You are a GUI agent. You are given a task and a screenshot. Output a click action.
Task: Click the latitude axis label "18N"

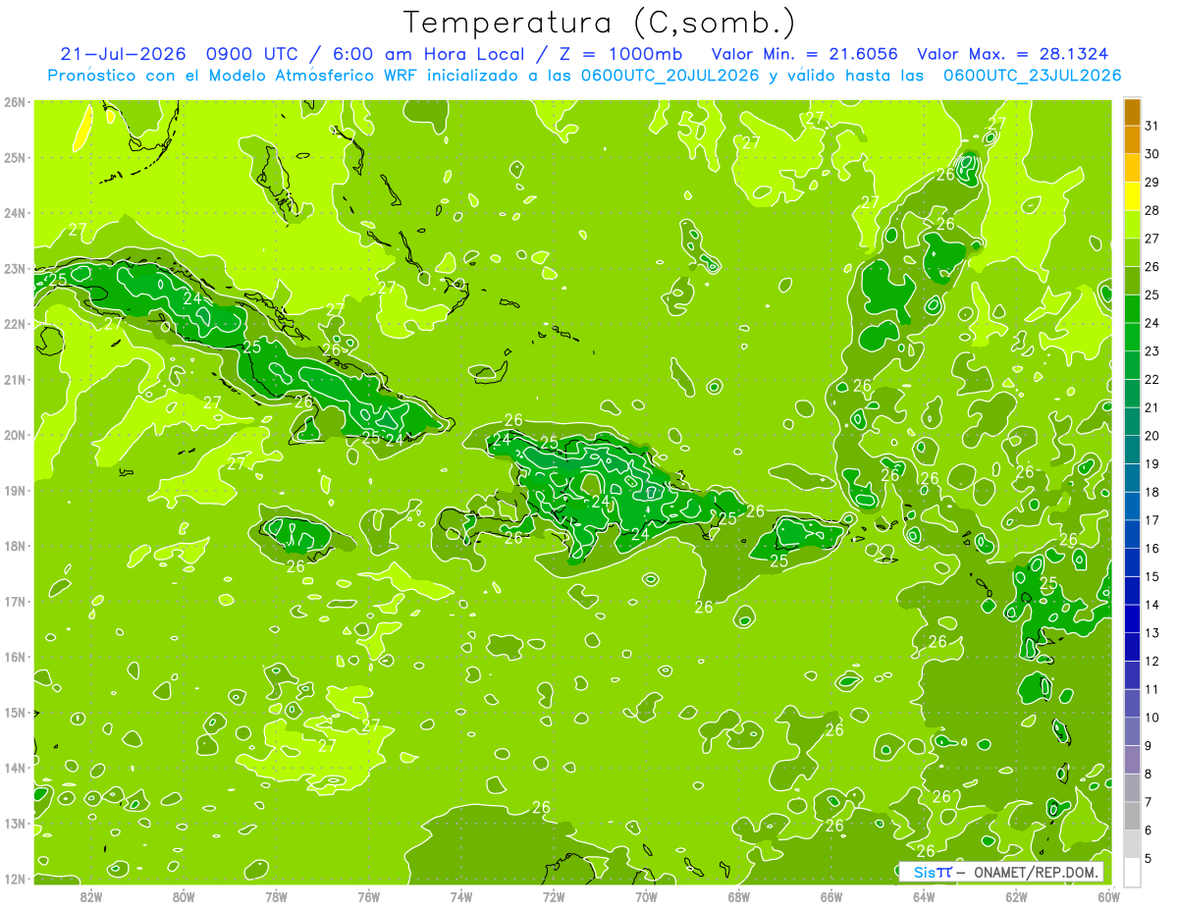(x=15, y=545)
